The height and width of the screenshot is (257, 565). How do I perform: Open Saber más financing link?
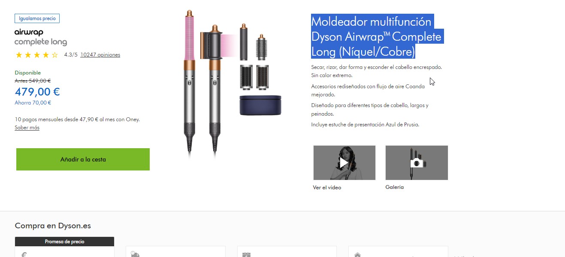27,128
